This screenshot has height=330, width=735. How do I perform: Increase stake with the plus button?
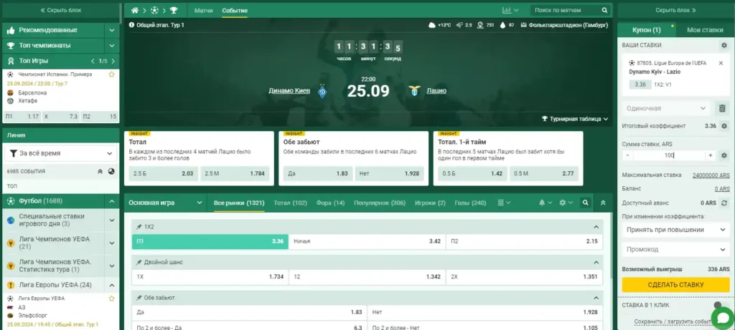point(711,155)
